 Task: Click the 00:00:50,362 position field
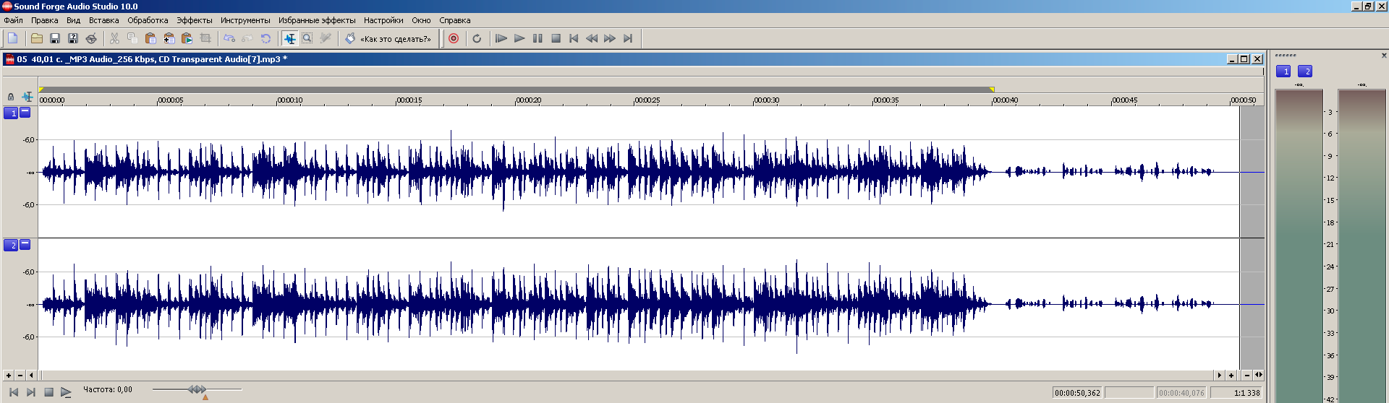[1077, 393]
